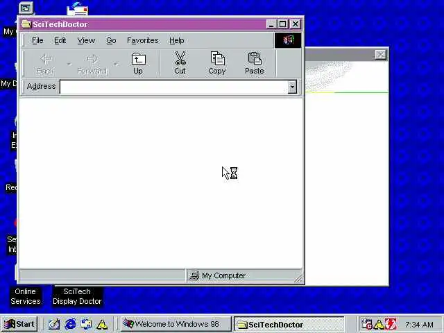Image resolution: width=444 pixels, height=333 pixels.
Task: Open the Back history dropdown arrow
Action: [69, 65]
